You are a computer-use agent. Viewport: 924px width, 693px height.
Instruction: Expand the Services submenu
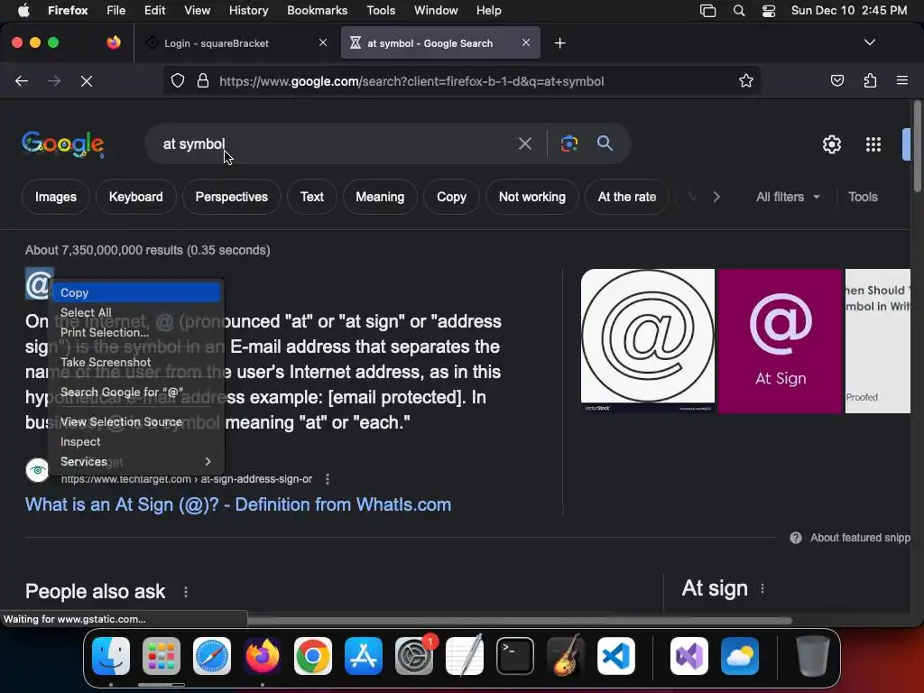click(x=136, y=461)
